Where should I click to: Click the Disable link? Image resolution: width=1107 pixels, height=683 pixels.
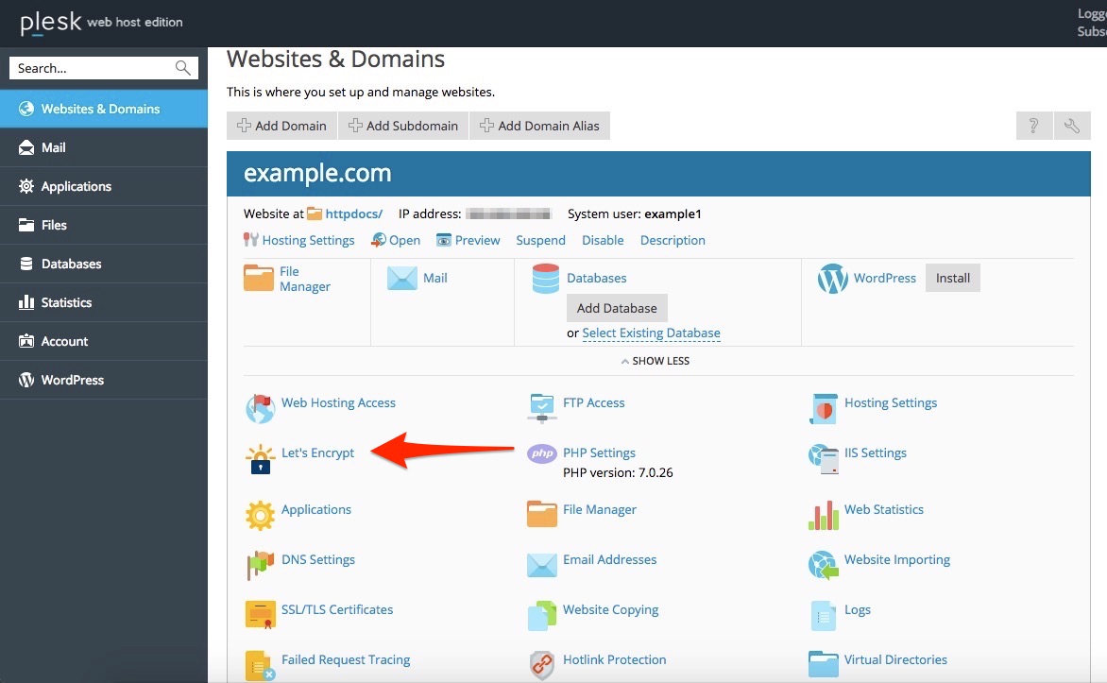point(603,240)
